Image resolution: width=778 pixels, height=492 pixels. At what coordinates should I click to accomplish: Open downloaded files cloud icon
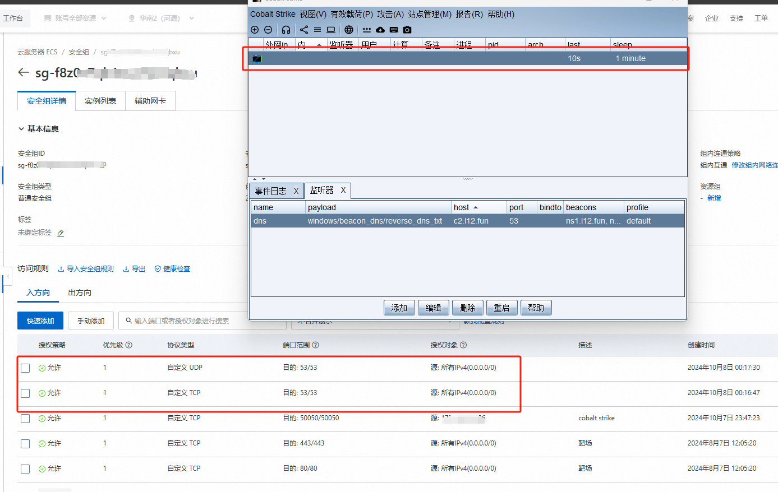pos(380,30)
